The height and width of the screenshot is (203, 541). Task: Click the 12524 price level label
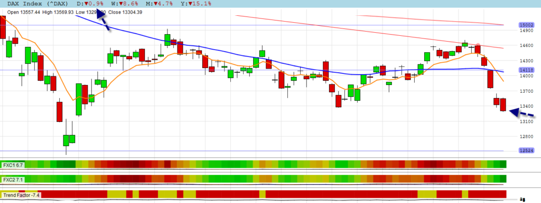[526, 151]
